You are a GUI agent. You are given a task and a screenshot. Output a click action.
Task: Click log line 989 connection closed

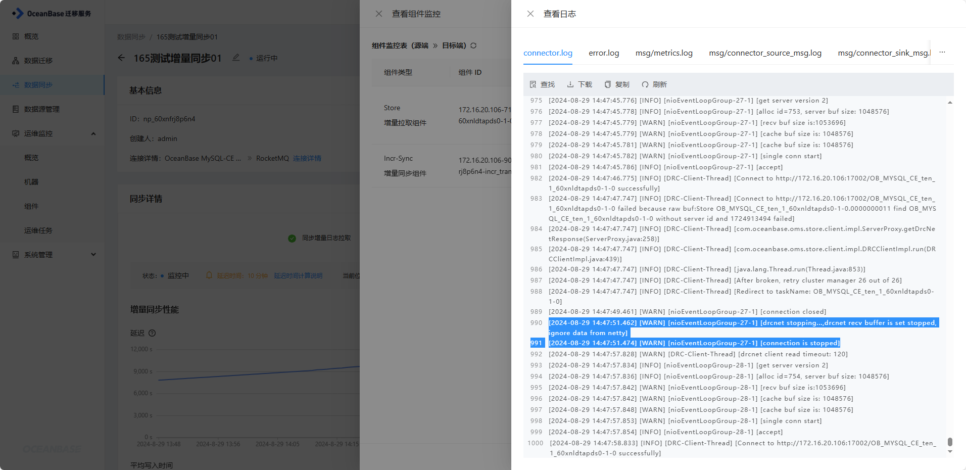tap(688, 312)
